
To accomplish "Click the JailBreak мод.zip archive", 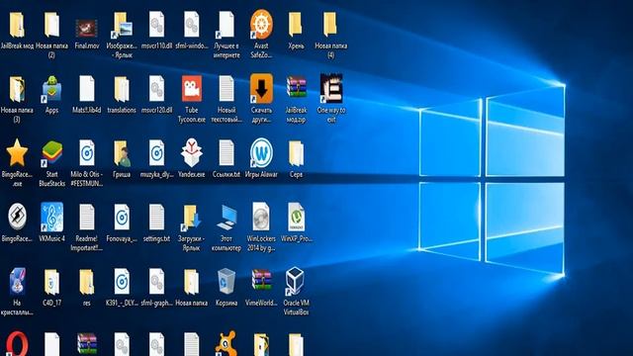I will pos(296,88).
